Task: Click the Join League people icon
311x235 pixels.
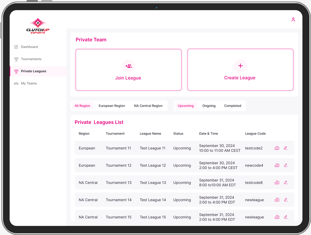Action: coord(128,66)
